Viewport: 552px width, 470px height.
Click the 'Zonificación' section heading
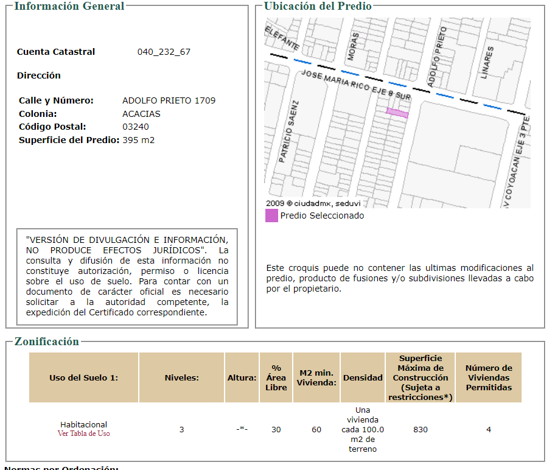point(46,342)
